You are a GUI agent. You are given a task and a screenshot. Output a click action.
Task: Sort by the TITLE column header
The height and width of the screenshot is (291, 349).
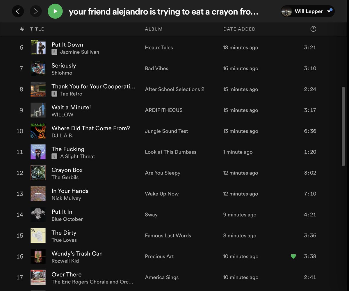37,29
